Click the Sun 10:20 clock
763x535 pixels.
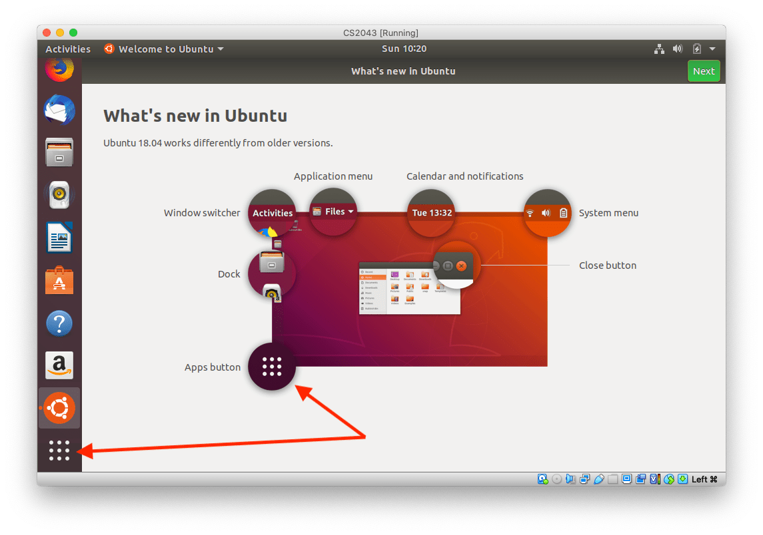(x=403, y=49)
